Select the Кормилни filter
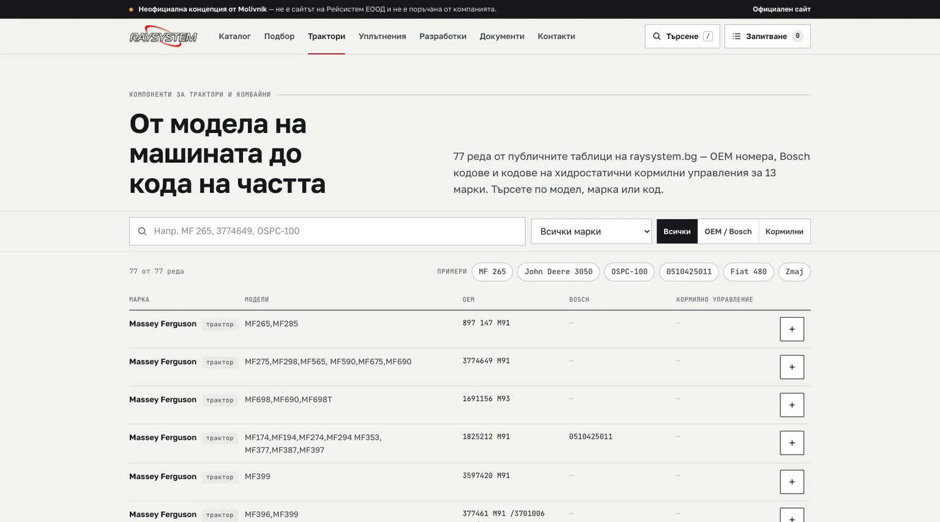The width and height of the screenshot is (940, 522). 785,231
